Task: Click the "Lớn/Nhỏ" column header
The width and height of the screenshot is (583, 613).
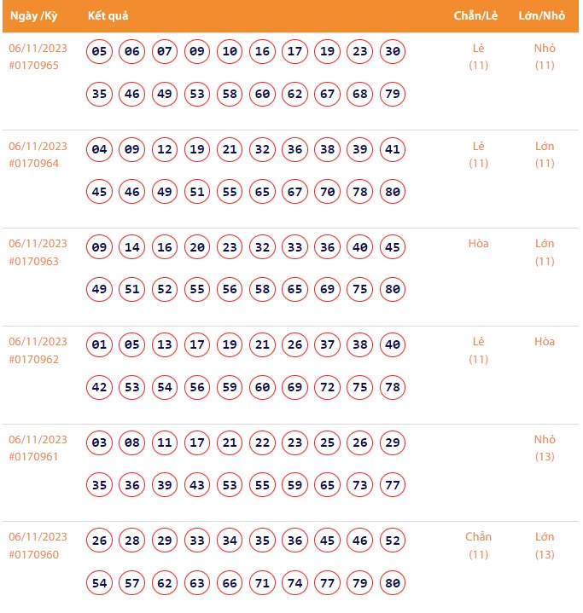Action: click(x=542, y=16)
